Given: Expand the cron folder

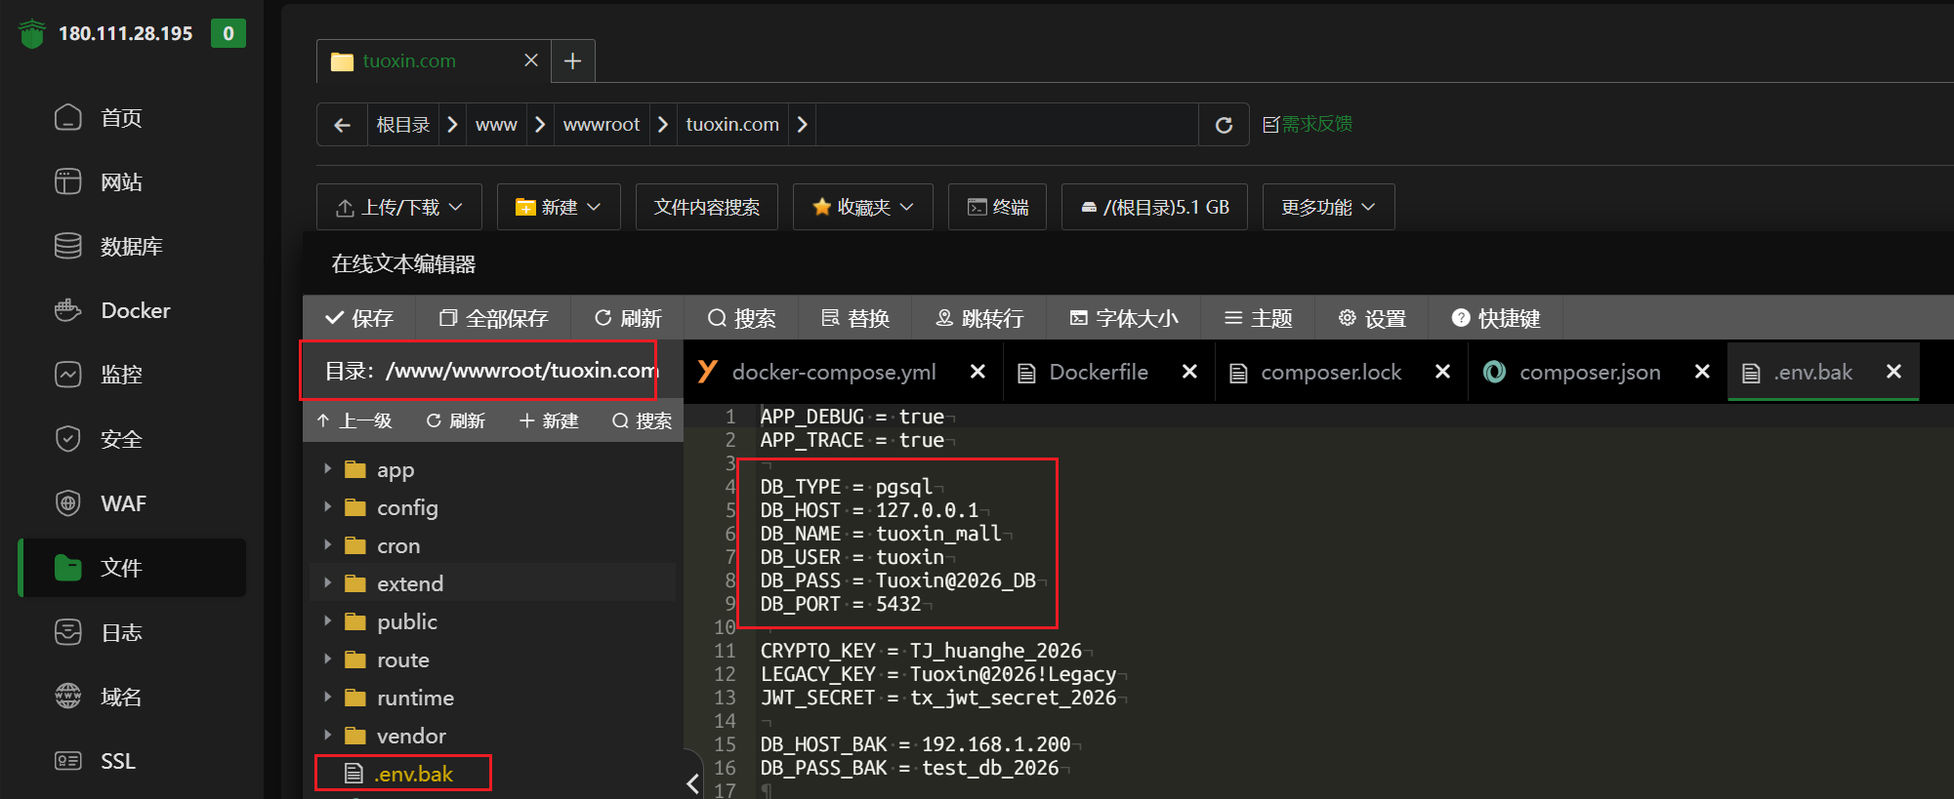Looking at the screenshot, I should 327,545.
